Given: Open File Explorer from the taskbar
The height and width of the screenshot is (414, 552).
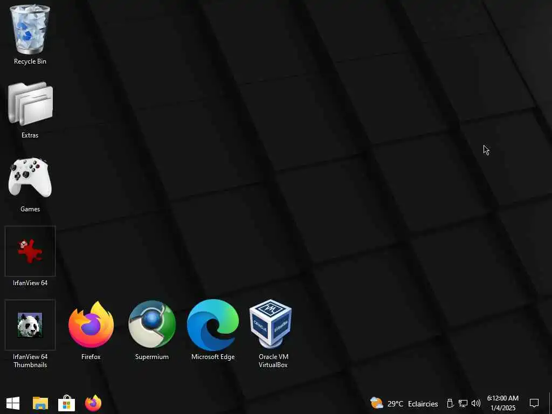Looking at the screenshot, I should [40, 403].
